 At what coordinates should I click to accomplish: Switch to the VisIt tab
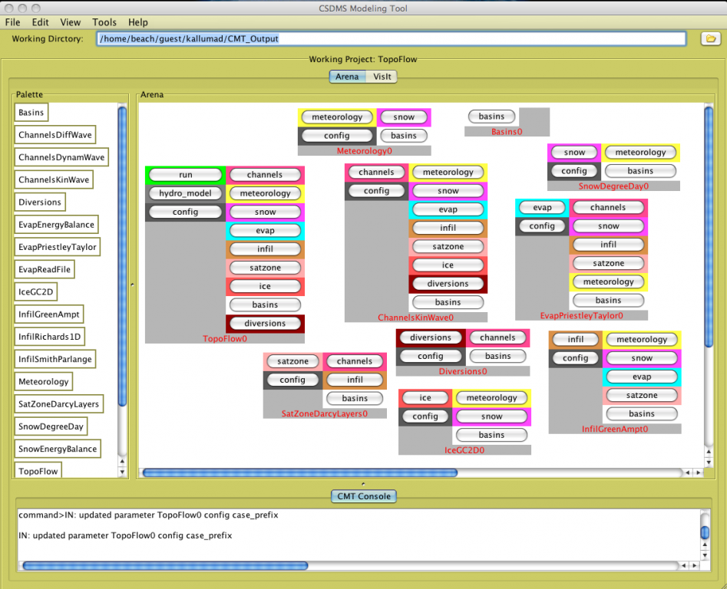point(382,77)
